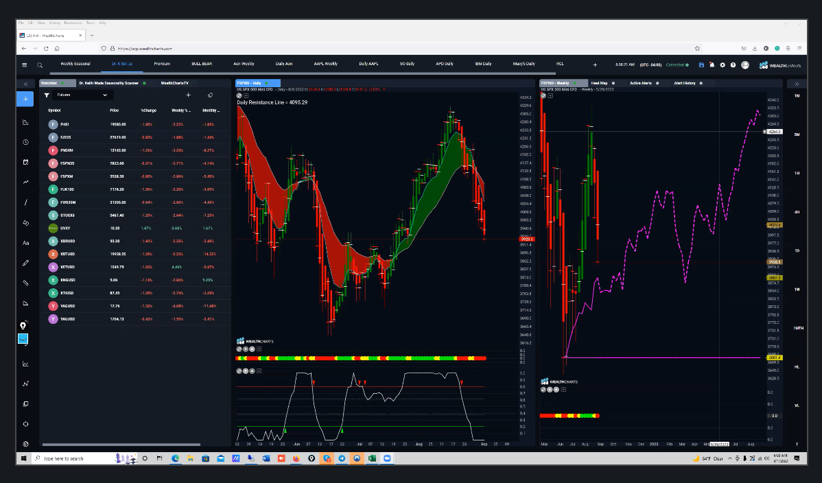Select the XNGUSD symbol in watchlist
The width and height of the screenshot is (822, 483).
[x=68, y=280]
